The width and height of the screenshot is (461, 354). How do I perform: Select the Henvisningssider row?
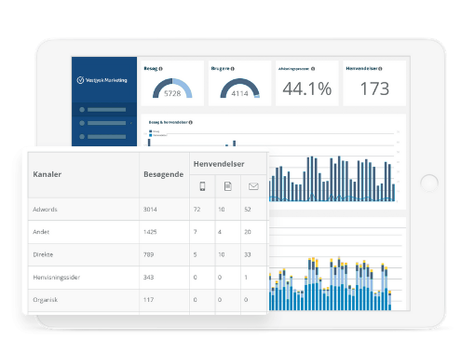point(147,278)
